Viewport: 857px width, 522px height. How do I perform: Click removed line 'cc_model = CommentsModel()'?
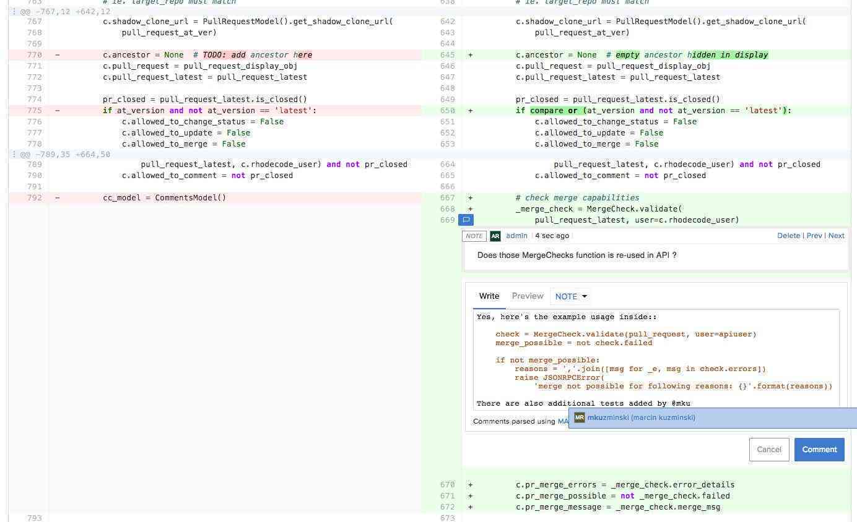(165, 198)
